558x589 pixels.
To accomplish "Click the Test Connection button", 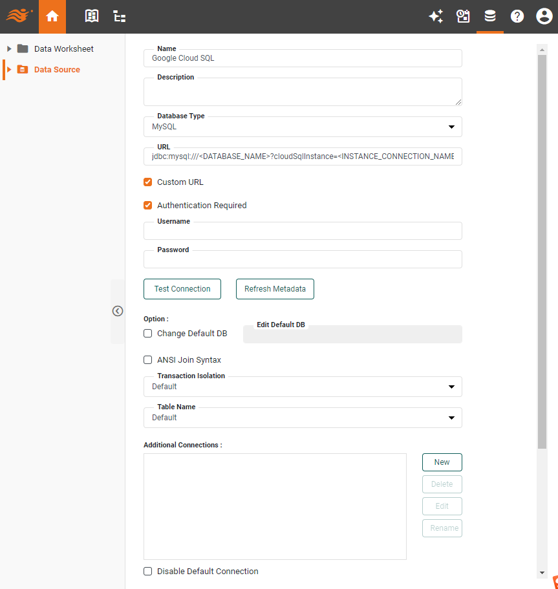I will (x=182, y=289).
